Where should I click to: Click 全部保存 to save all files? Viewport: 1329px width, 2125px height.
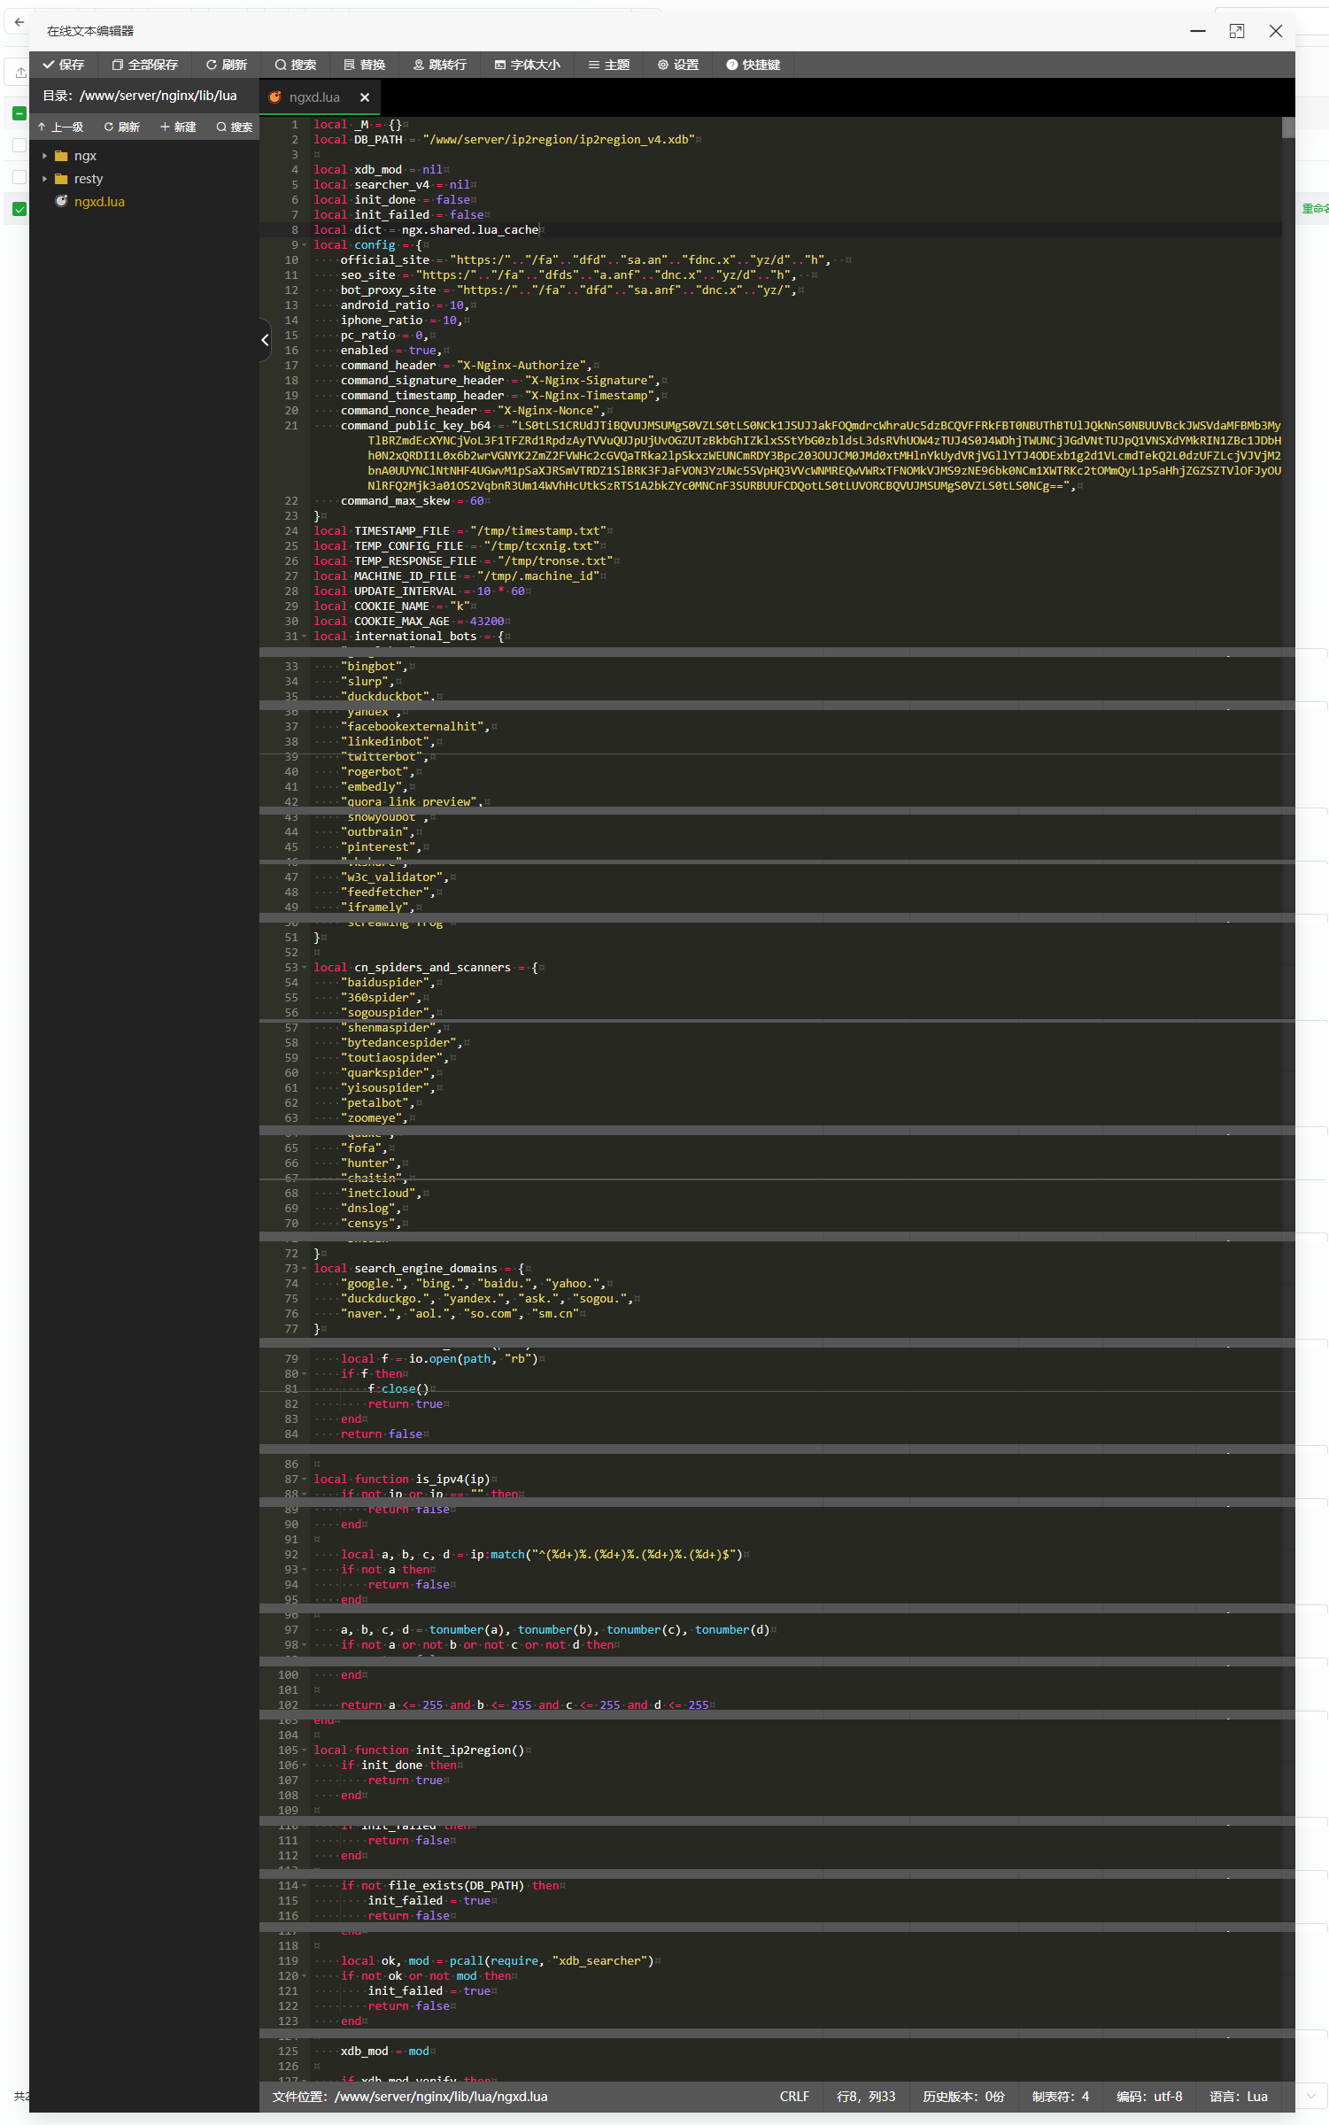145,65
